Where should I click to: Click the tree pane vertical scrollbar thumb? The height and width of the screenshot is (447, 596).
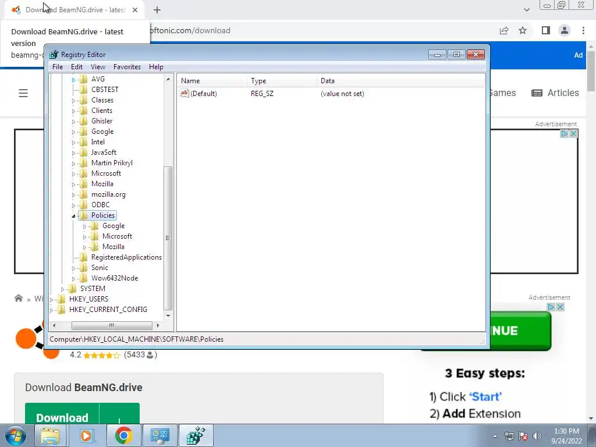click(168, 238)
